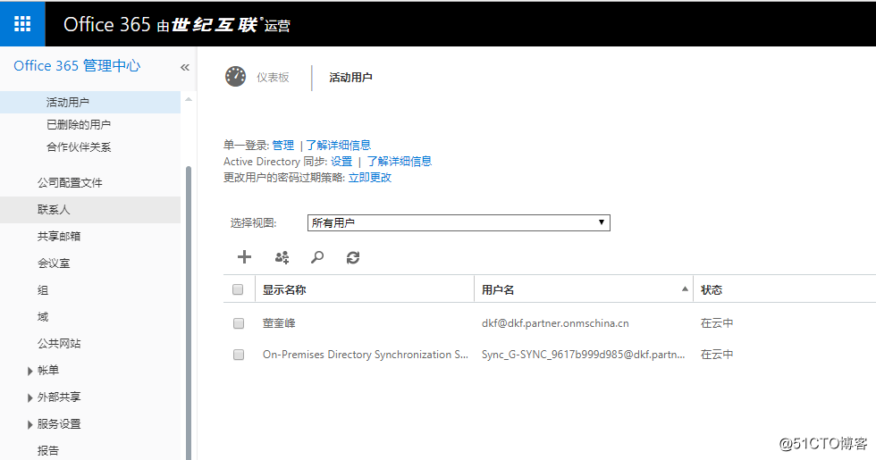The image size is (876, 460).
Task: Check the box for user 董奎峰
Action: pyautogui.click(x=239, y=323)
